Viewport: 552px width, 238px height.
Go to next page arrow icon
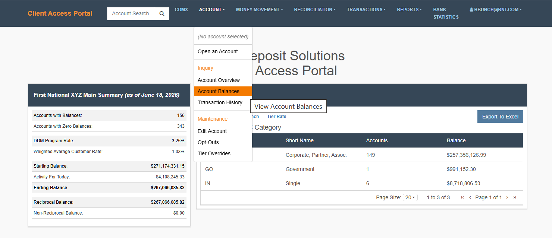tap(507, 197)
